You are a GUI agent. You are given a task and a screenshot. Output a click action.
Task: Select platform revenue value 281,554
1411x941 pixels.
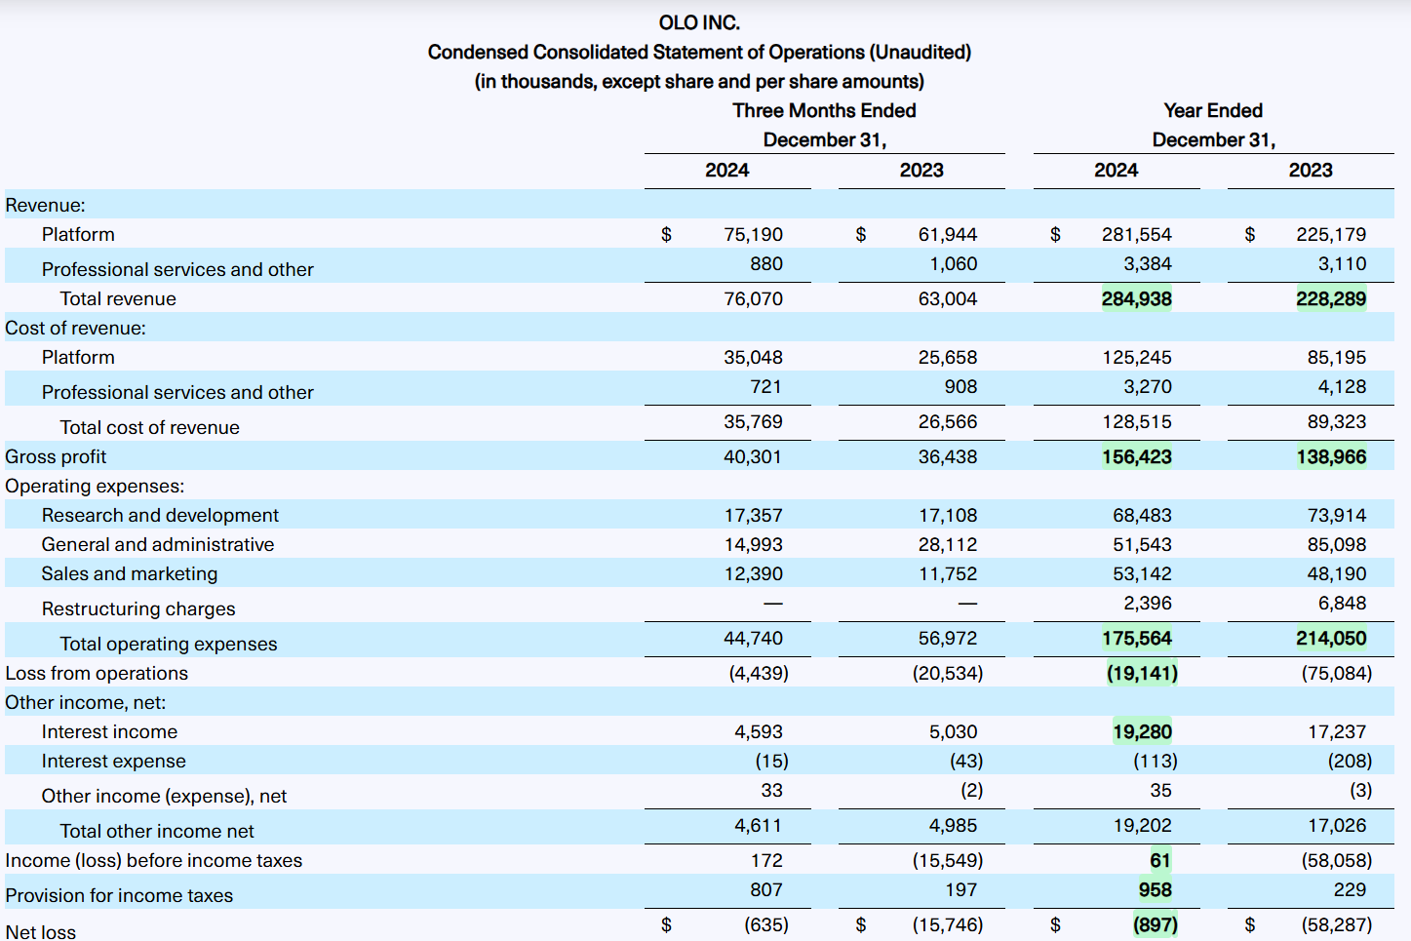1137,234
